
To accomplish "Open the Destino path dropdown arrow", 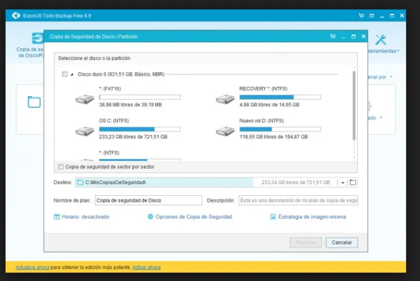I will click(x=342, y=183).
